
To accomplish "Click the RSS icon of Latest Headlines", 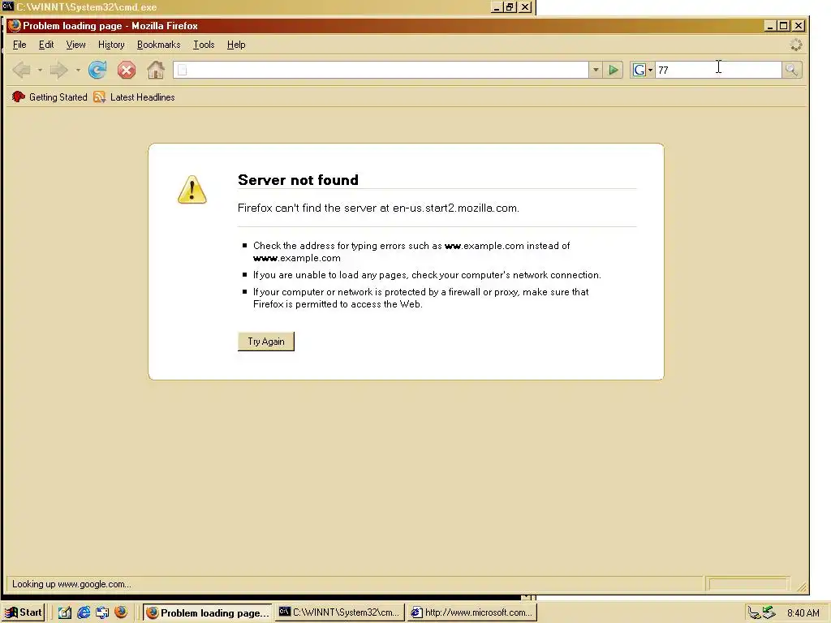I will (x=99, y=97).
